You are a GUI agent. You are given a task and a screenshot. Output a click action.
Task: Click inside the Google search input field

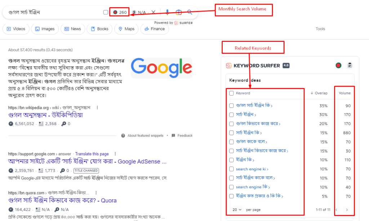point(54,12)
